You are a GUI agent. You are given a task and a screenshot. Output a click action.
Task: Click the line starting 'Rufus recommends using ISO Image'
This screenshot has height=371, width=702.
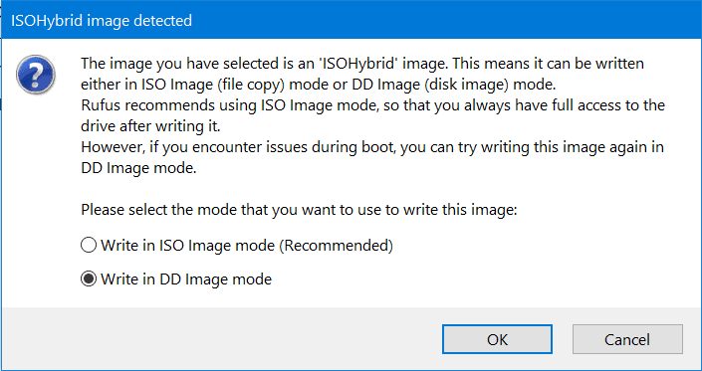[373, 105]
